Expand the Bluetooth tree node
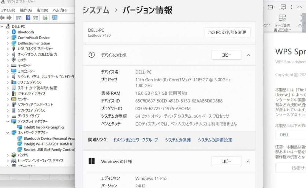 pos(8,32)
